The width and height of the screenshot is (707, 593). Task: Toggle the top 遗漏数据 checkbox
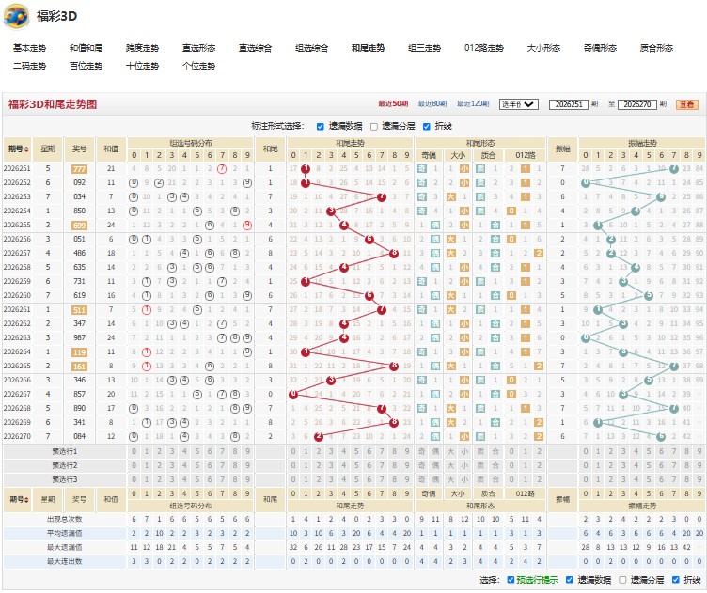[x=321, y=127]
